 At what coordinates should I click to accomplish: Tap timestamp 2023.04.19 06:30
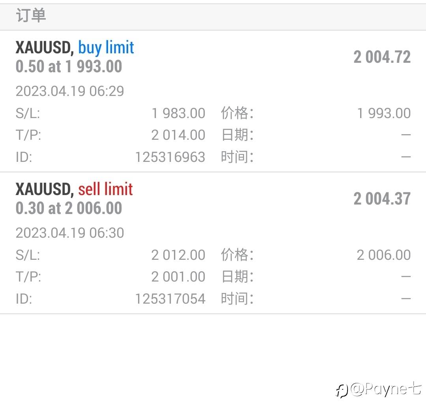(x=70, y=233)
